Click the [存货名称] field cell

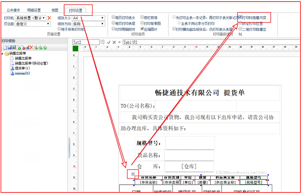click(148, 182)
